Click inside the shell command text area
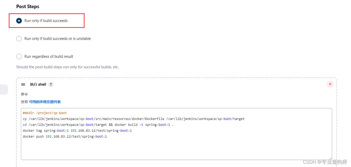351x167 pixels. (176, 134)
